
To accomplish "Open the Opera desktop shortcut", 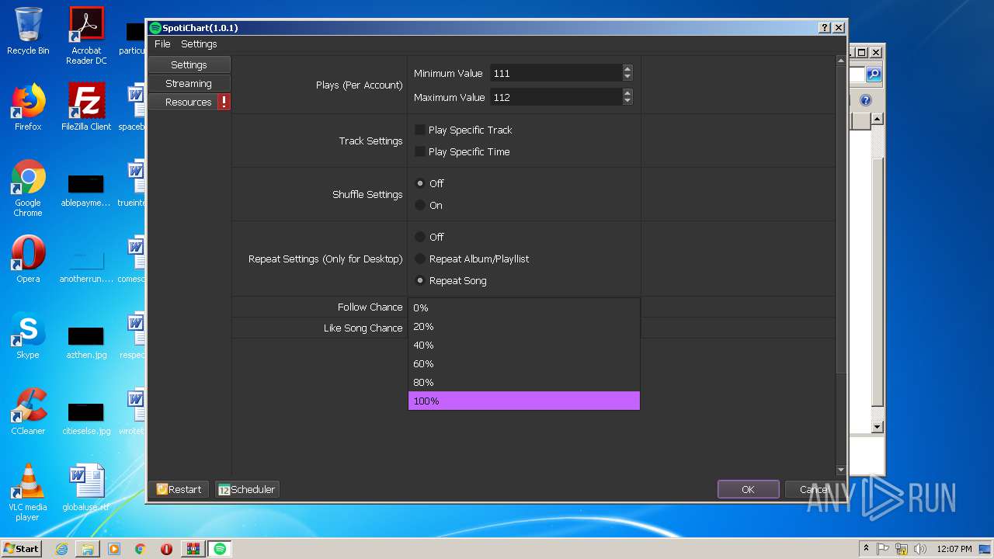I will pos(28,259).
